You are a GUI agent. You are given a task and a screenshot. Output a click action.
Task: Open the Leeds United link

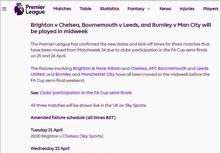pos(202,68)
